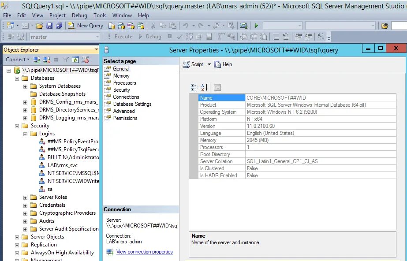Select the sa login
This screenshot has width=407, height=261.
point(50,189)
